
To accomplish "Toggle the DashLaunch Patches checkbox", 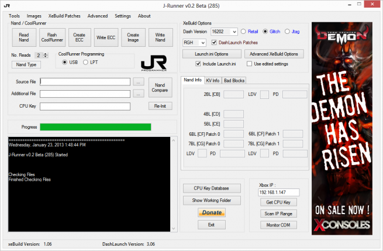I will [x=214, y=43].
